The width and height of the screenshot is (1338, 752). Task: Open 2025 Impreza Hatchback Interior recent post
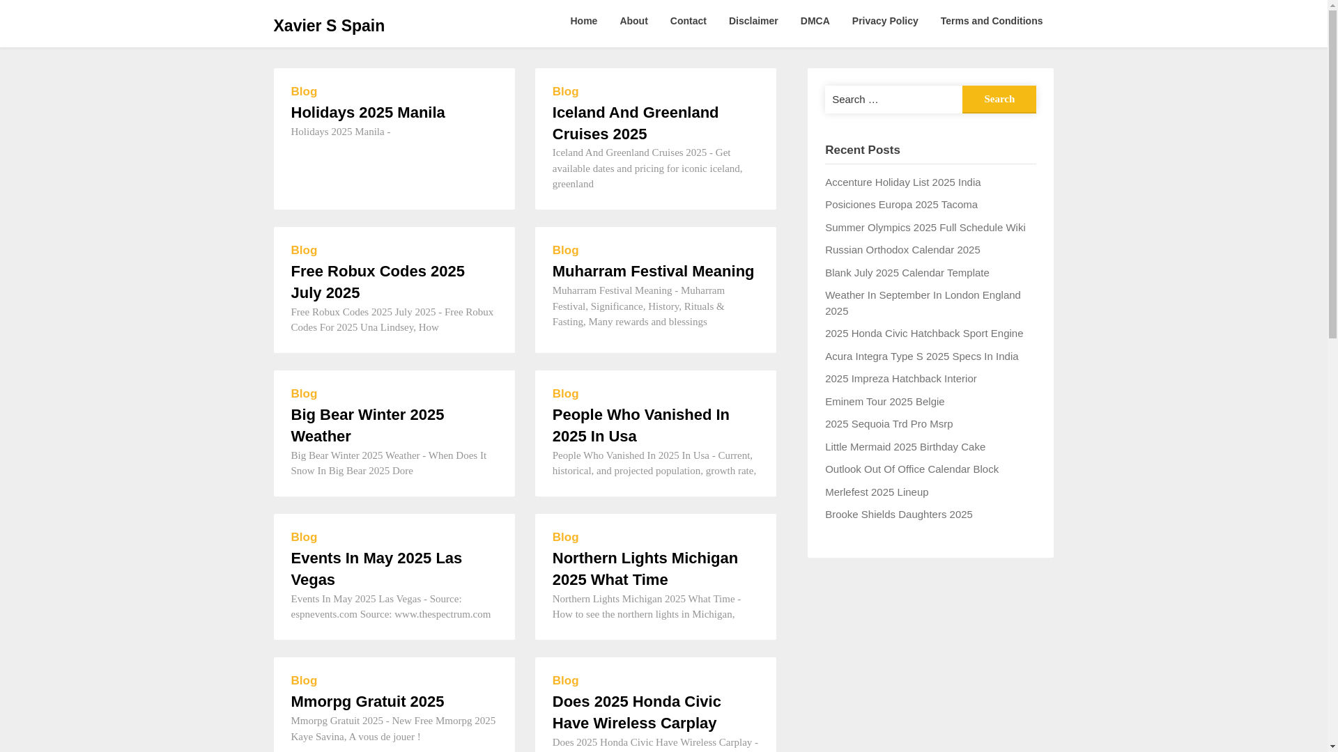coord(900,378)
